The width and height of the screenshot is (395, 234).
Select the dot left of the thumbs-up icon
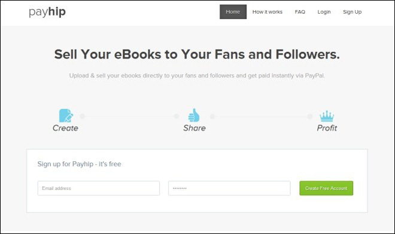[177, 116]
